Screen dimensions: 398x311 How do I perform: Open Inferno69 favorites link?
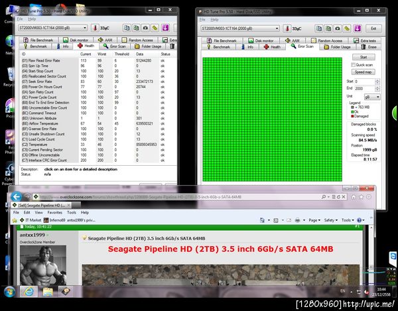click(54, 220)
